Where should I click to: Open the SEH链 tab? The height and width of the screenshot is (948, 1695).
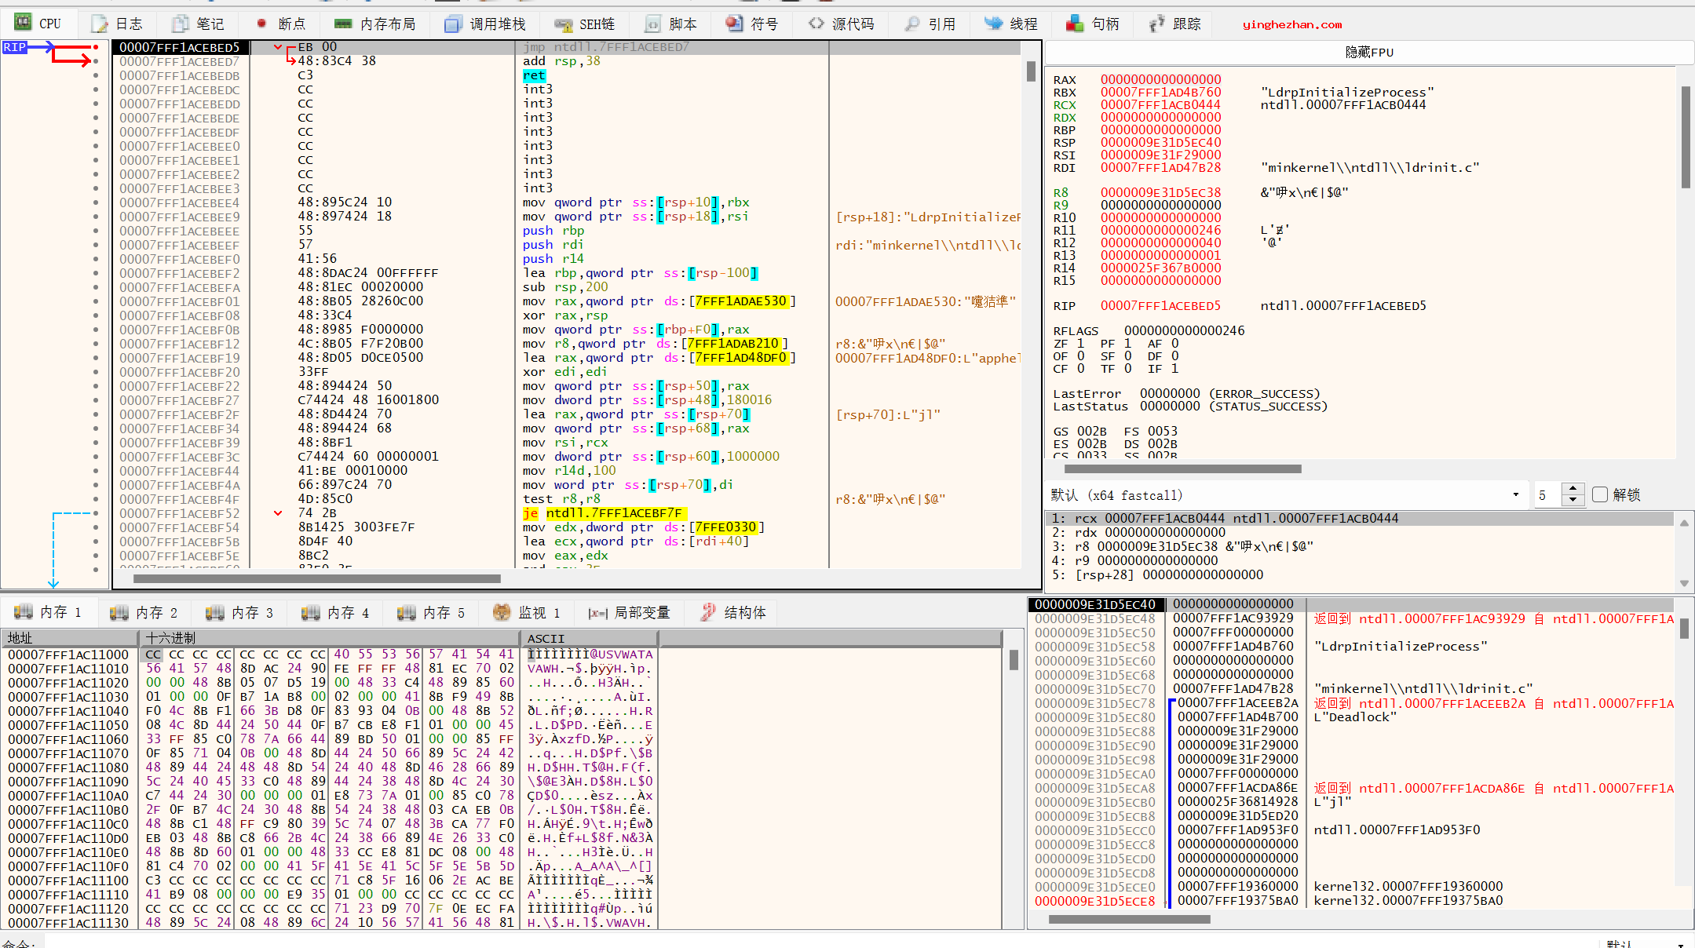584,24
